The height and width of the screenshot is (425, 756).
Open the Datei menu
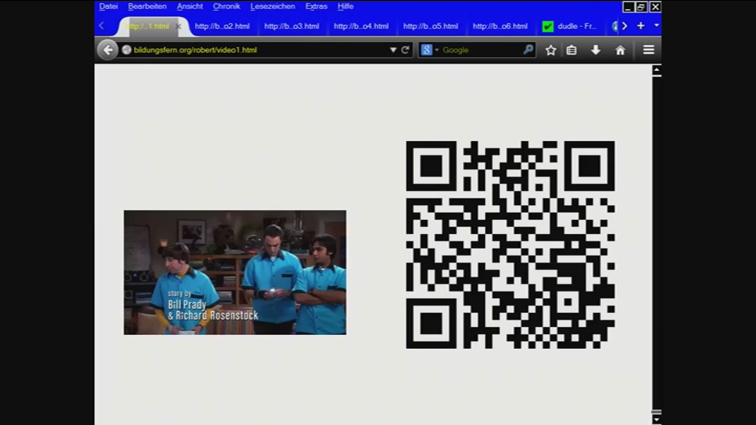[x=109, y=6]
